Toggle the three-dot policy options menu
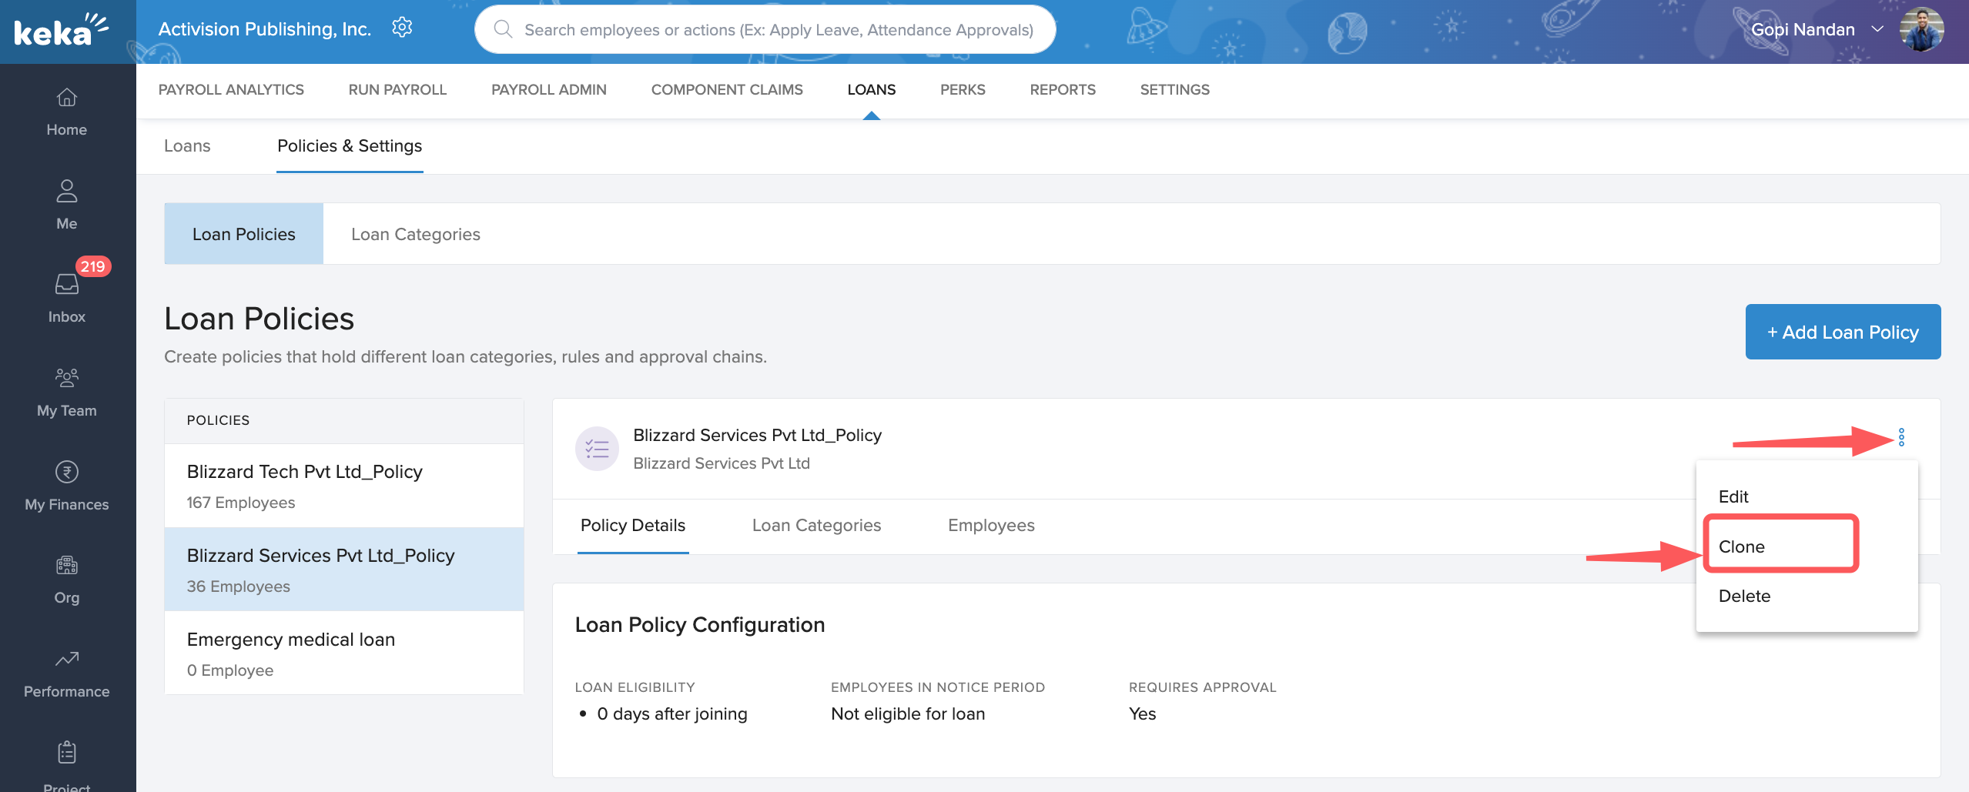This screenshot has width=1969, height=792. (x=1901, y=437)
